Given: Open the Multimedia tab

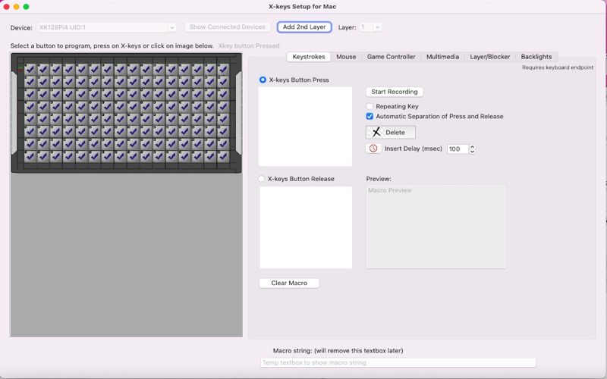Looking at the screenshot, I should pos(442,57).
